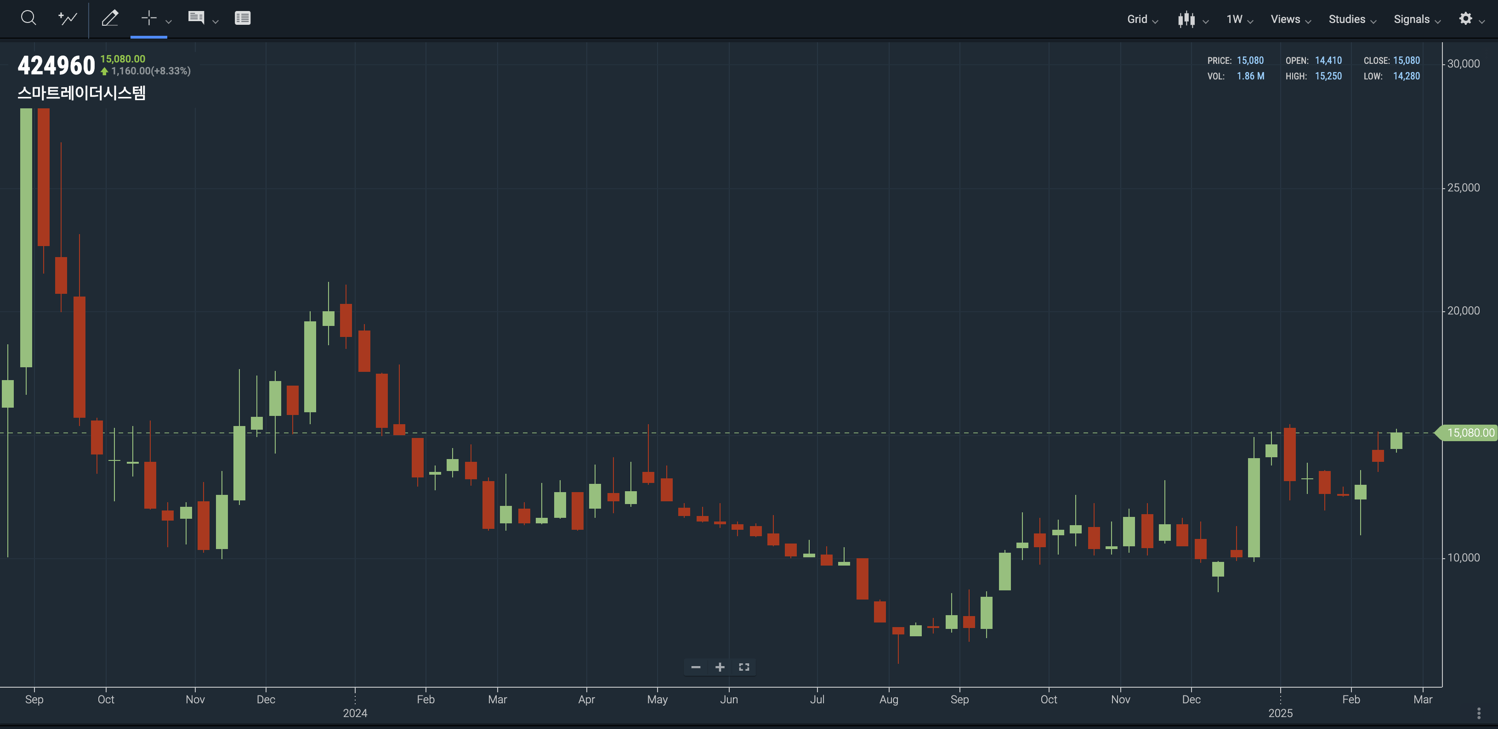
Task: Expand the annotation options arrow
Action: point(215,22)
